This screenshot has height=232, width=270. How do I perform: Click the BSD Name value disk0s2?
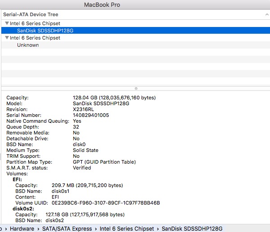point(54,220)
